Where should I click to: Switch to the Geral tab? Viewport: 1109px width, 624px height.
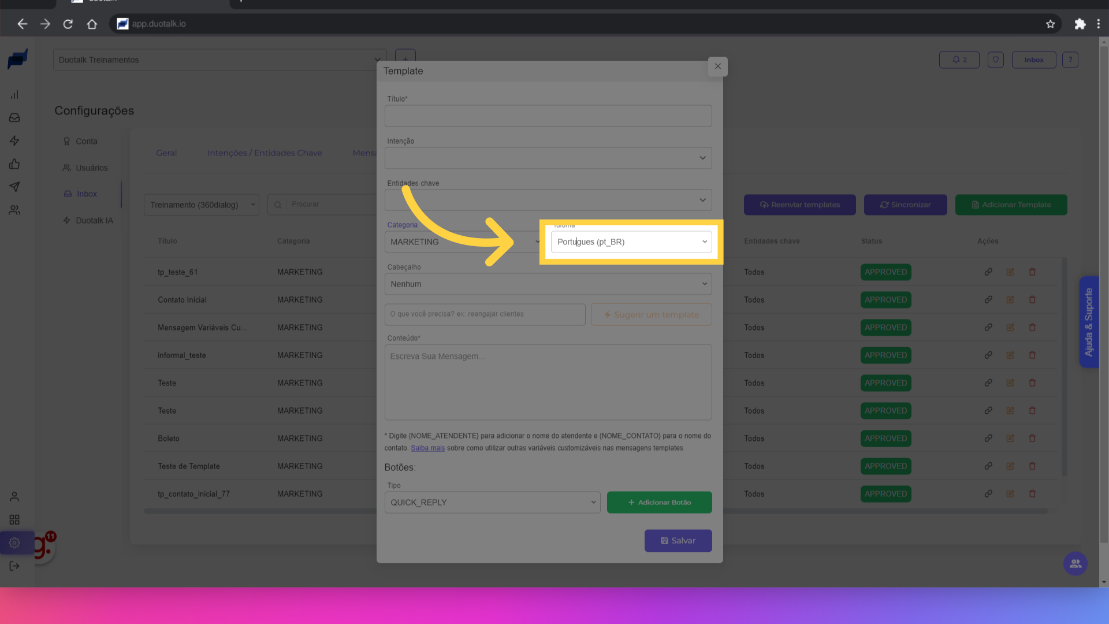pos(166,153)
